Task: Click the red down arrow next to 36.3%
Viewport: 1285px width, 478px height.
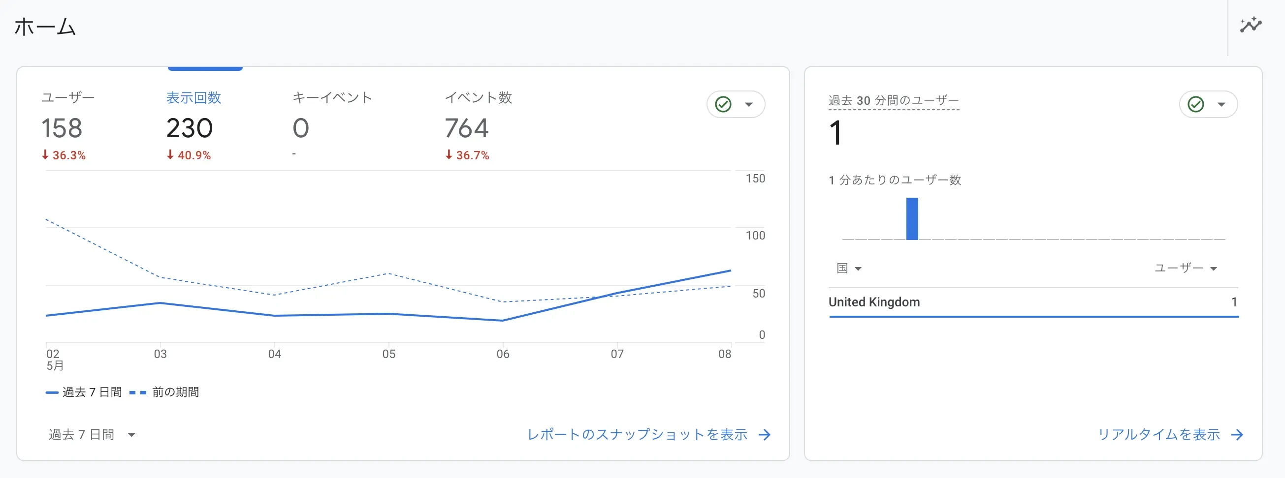Action: [46, 155]
